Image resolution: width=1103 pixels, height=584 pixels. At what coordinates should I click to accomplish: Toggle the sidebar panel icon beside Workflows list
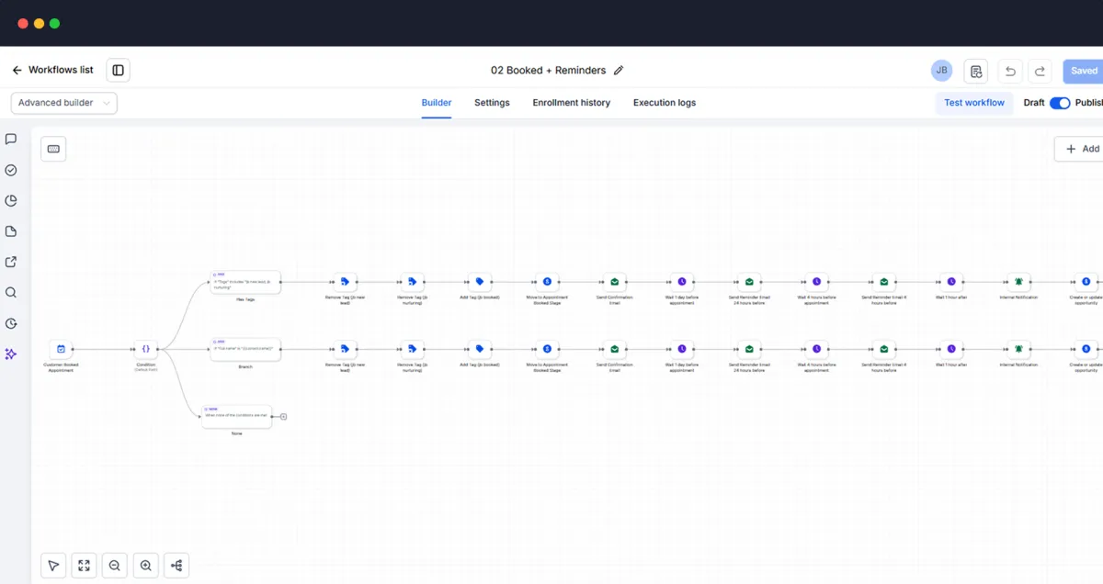click(118, 70)
